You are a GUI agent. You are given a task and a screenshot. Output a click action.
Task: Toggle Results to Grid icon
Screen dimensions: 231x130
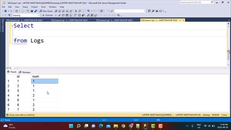pyautogui.click(x=92, y=15)
